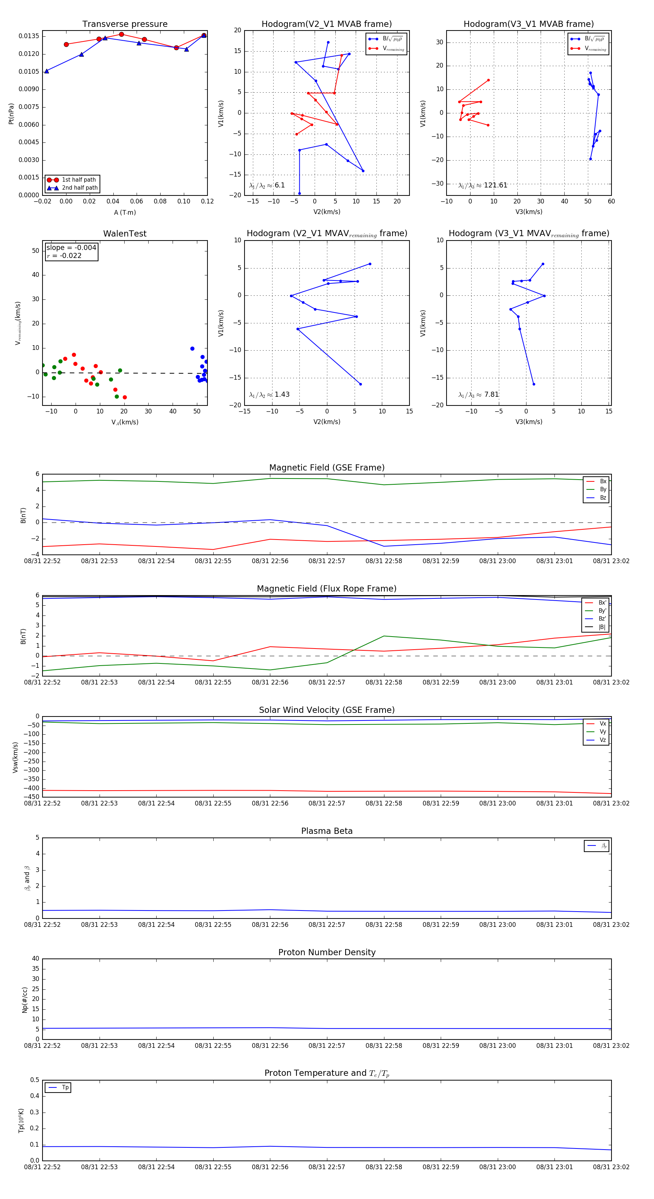Click 'Proton Temperature and Te/Tp' title
Screen dimensions: 654x1199
327,1073
